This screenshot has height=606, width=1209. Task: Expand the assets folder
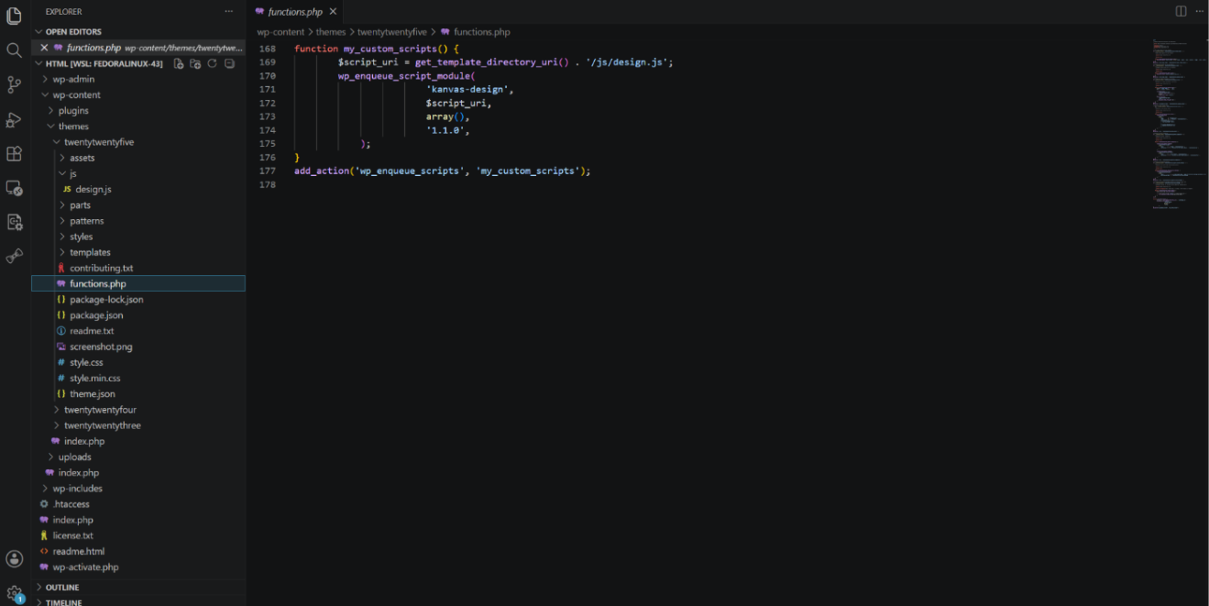(x=138, y=158)
